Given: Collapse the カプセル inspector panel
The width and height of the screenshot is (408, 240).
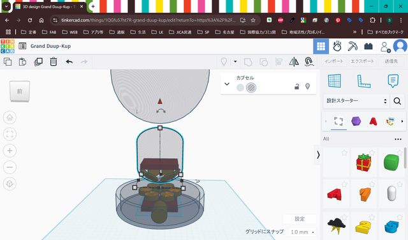Looking at the screenshot, I should pos(227,84).
